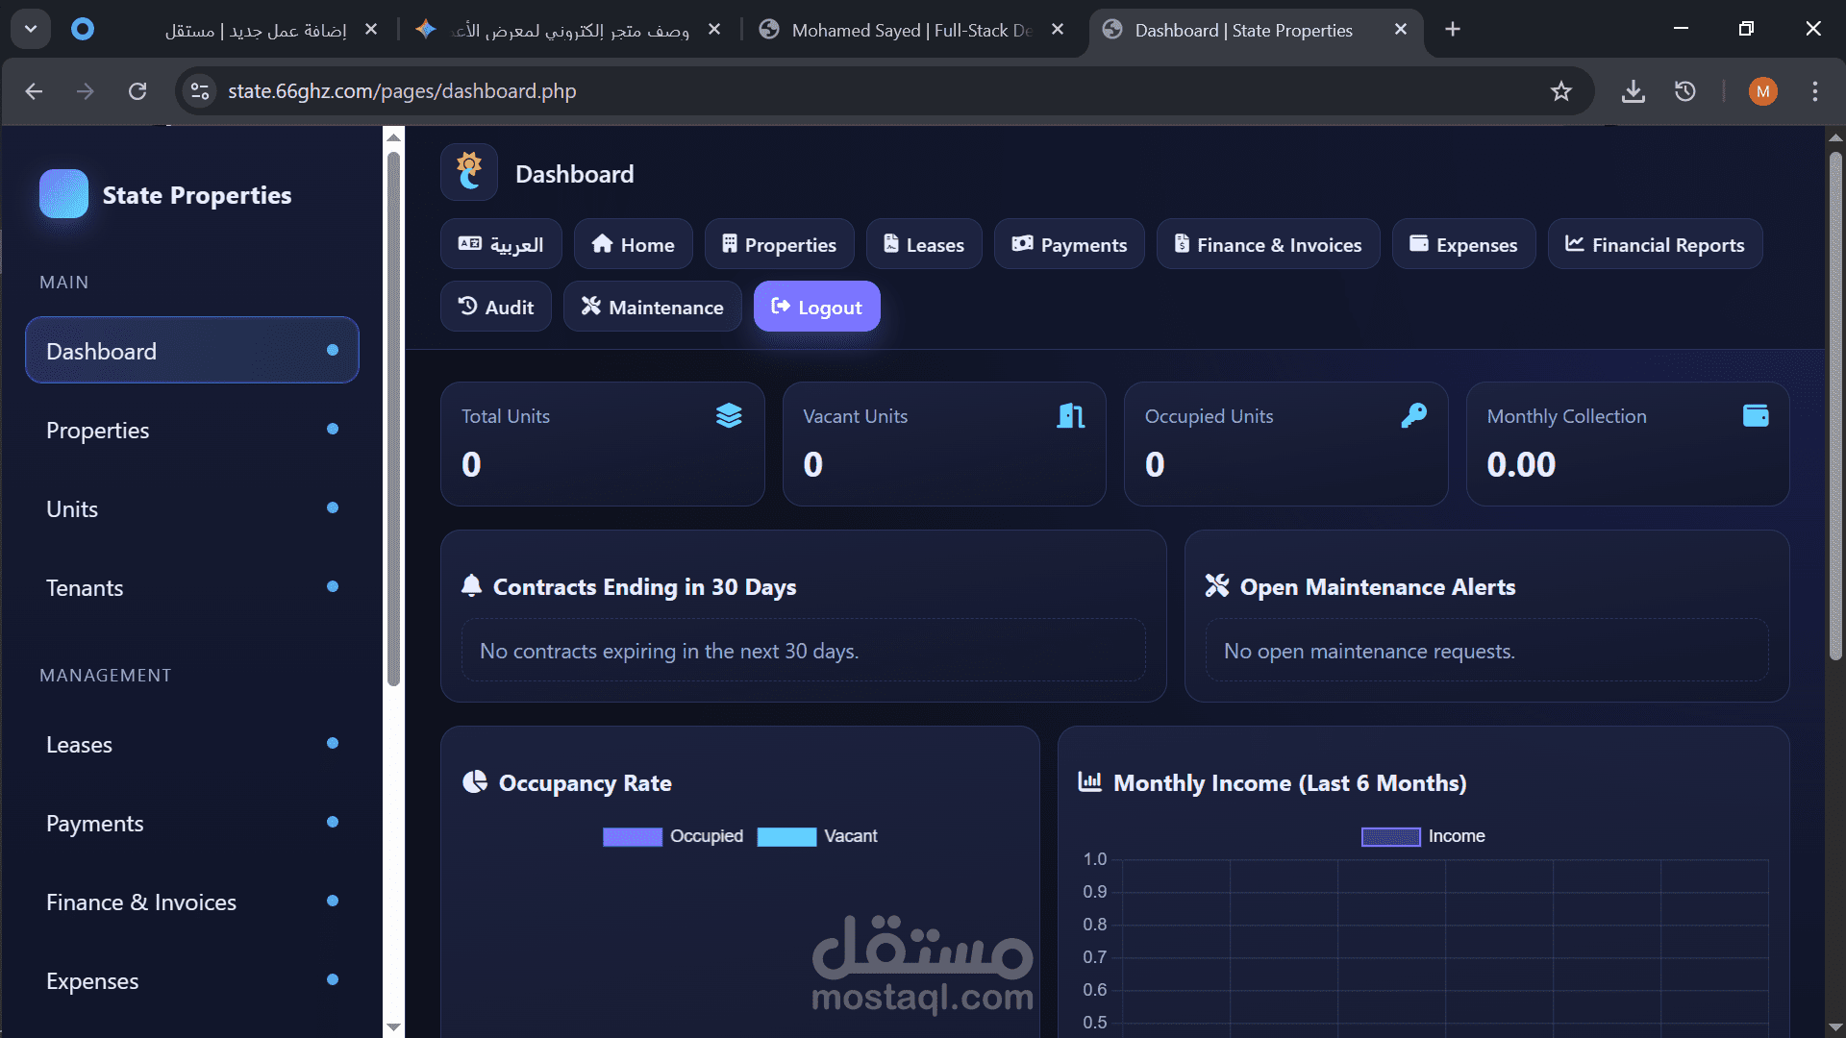Click the Vacant Units door icon
Viewport: 1846px width, 1038px height.
pos(1070,415)
